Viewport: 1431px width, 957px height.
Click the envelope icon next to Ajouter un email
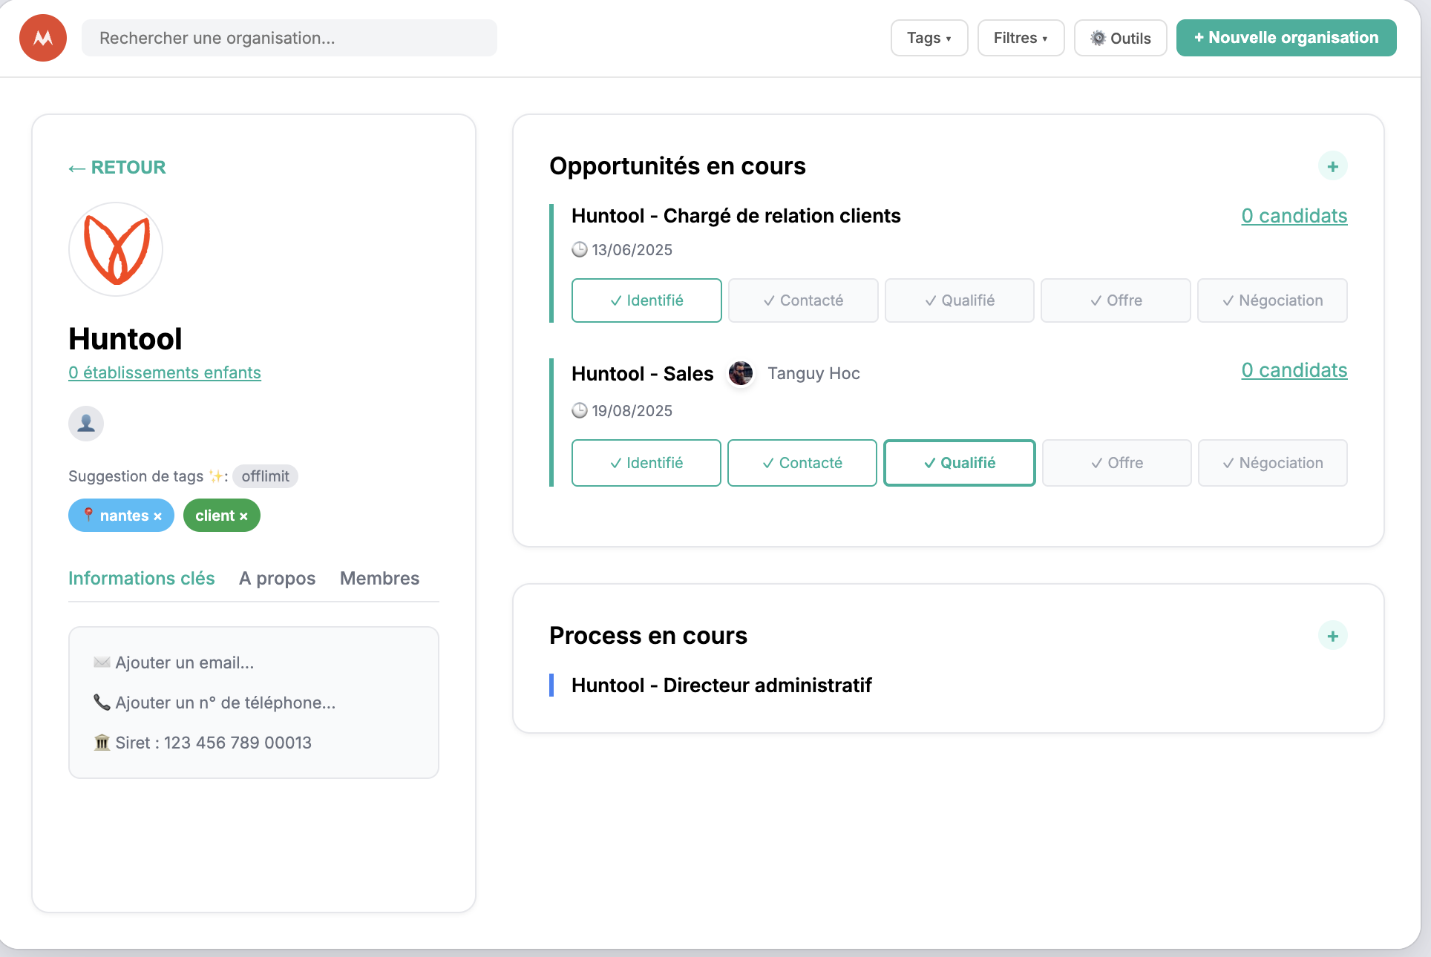tap(102, 662)
